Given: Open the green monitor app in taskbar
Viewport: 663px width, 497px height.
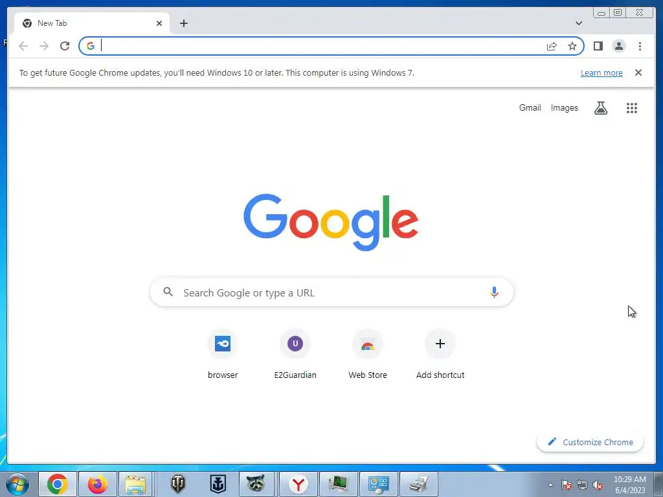Looking at the screenshot, I should tap(338, 484).
